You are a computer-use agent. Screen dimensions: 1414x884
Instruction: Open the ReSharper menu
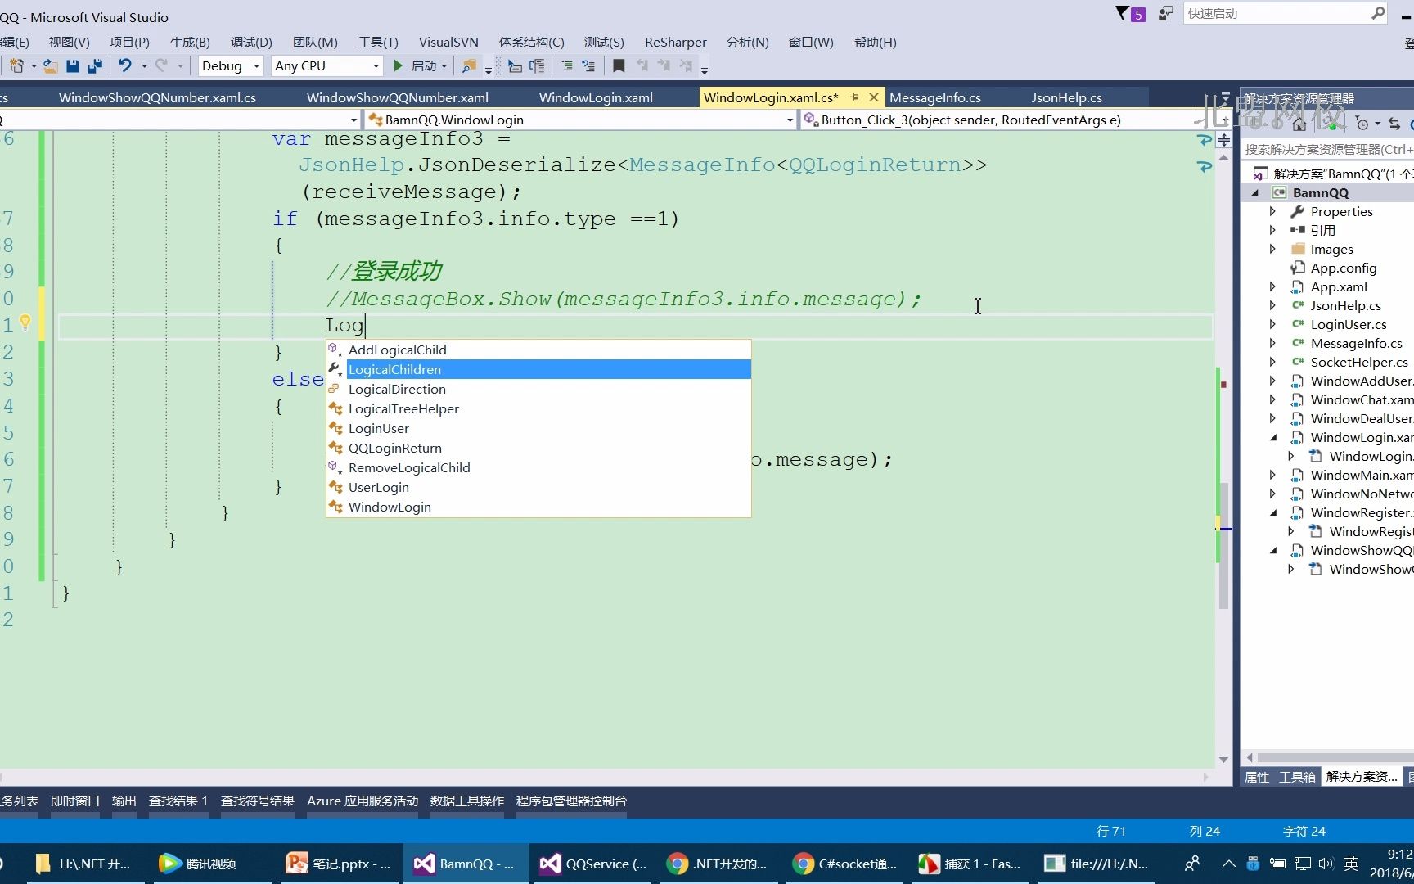coord(675,42)
